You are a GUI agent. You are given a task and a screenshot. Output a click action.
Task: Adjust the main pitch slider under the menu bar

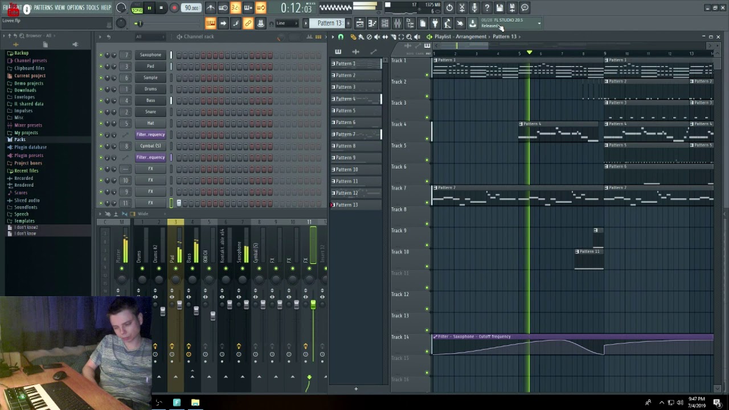[x=139, y=23]
